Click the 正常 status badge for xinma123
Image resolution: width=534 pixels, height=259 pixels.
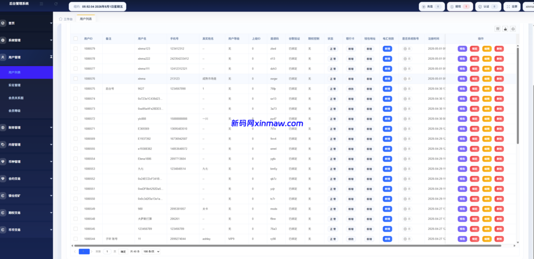[333, 48]
